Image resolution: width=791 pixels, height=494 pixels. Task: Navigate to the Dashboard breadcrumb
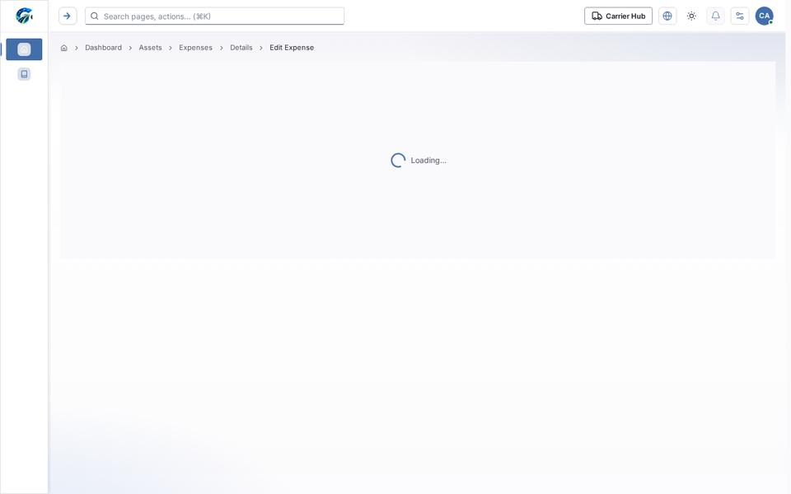[x=104, y=48]
